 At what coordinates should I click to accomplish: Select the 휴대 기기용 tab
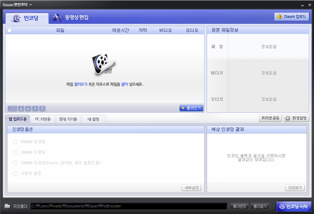point(68,119)
